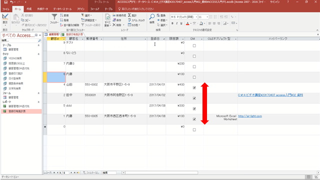Open the 詳細設定 advanced filter dropdown
320x180 pixels.
tap(89, 20)
